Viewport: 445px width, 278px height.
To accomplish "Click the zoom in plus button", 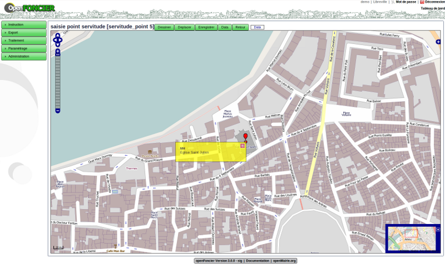I will [x=57, y=52].
